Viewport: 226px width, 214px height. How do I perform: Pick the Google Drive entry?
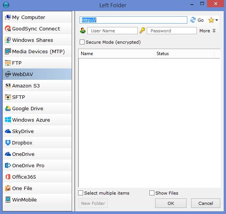(x=37, y=108)
